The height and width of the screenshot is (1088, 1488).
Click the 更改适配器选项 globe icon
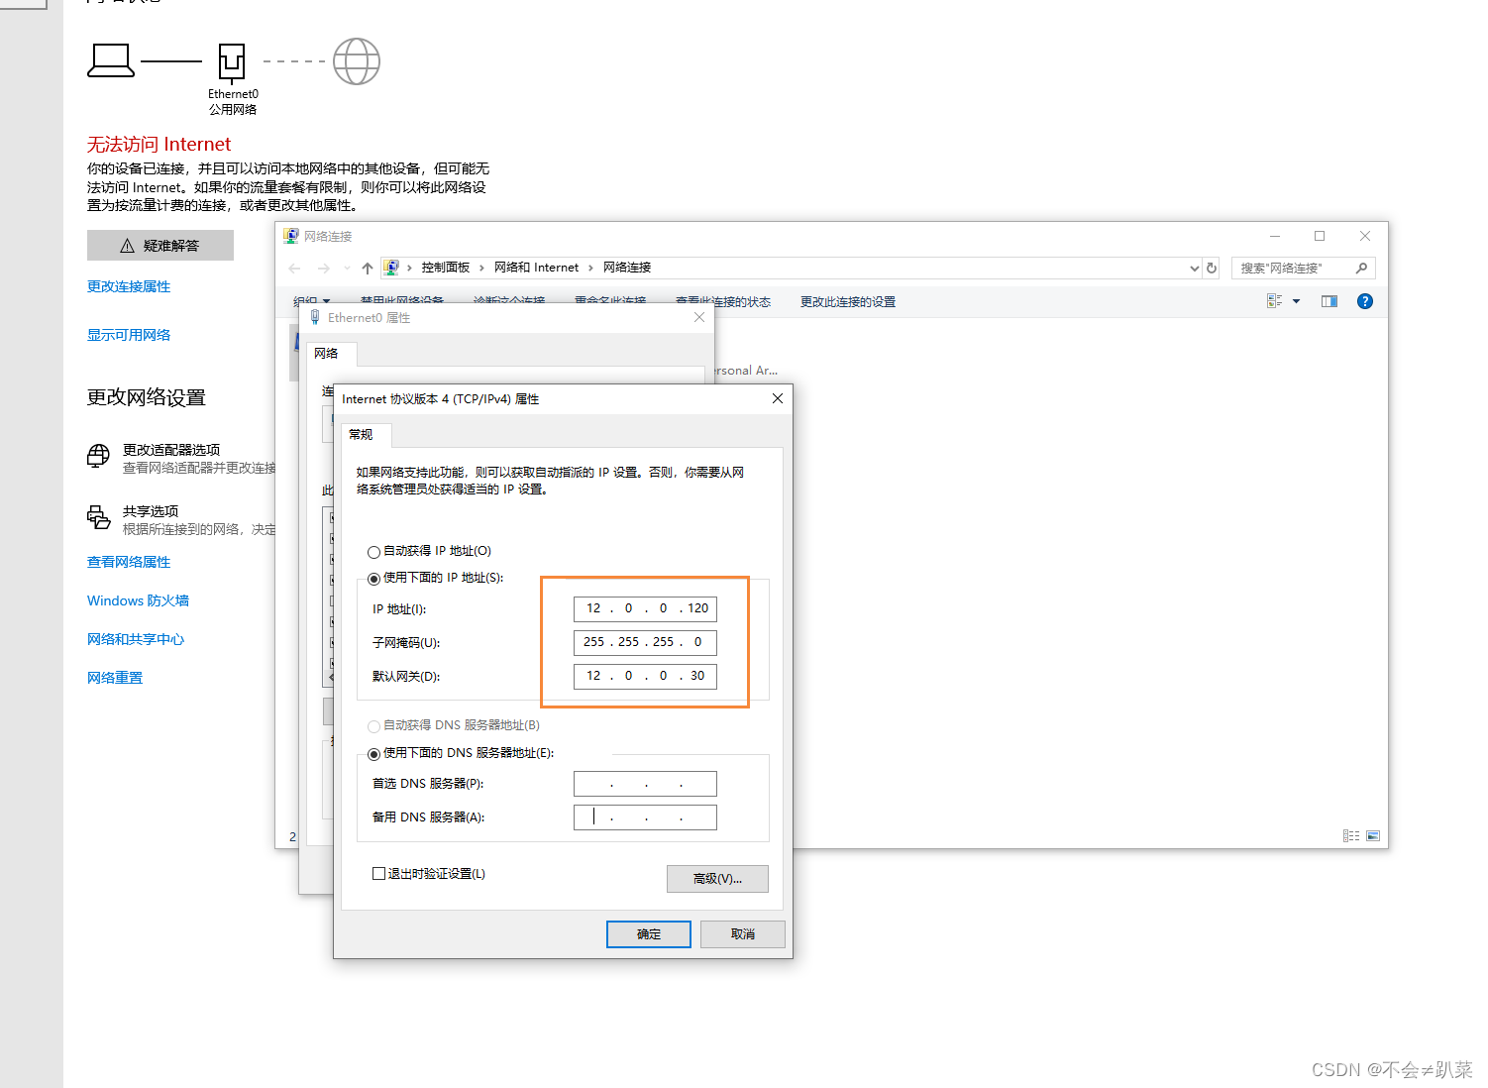(x=98, y=456)
